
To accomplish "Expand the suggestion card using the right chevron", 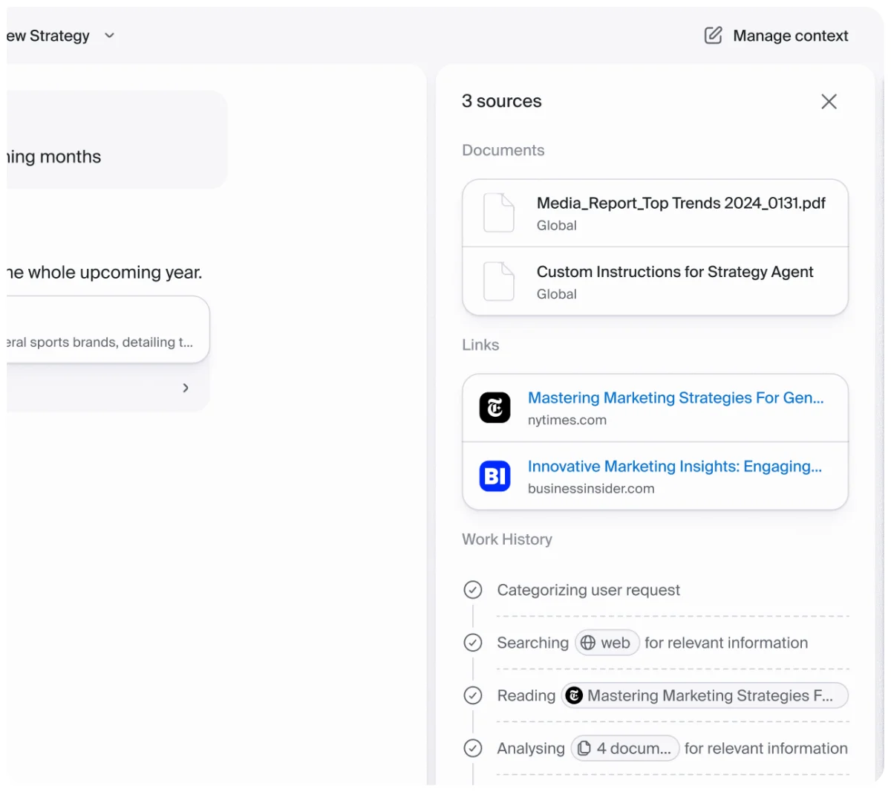I will click(186, 387).
